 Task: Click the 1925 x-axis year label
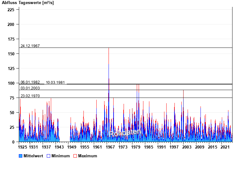click(x=23, y=147)
